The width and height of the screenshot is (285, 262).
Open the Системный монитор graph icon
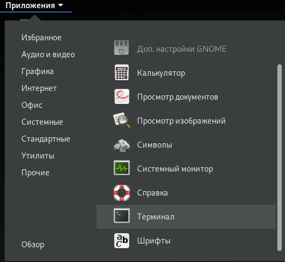(x=122, y=168)
